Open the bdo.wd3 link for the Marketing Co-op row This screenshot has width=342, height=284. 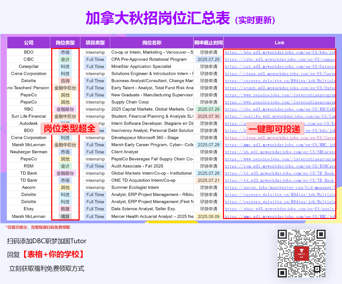coord(280,53)
